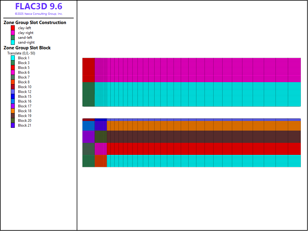The height and width of the screenshot is (231, 308).
Task: Select the Zone Group Slot Block heading
Action: click(27, 48)
